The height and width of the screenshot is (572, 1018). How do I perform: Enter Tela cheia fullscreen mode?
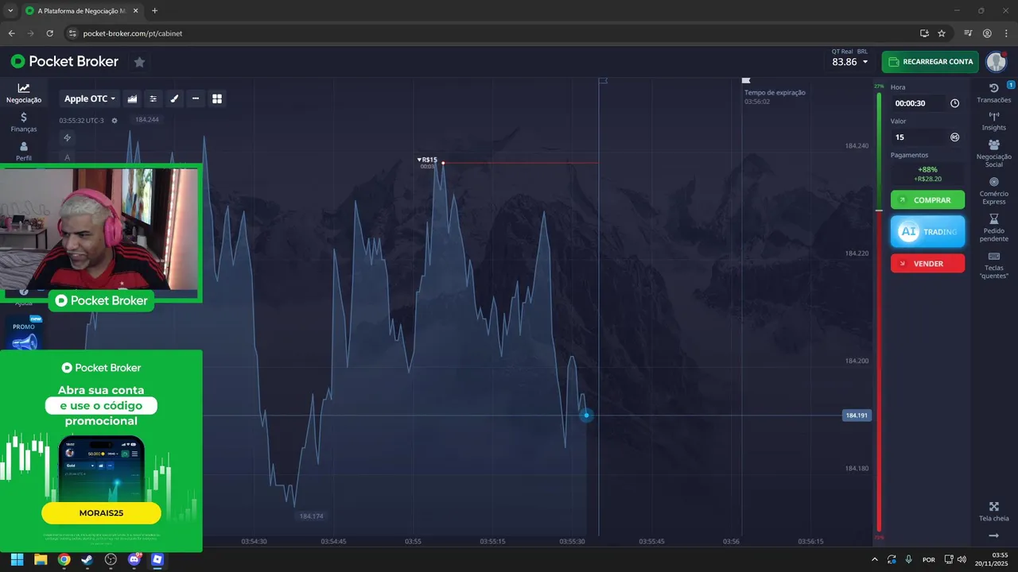993,511
